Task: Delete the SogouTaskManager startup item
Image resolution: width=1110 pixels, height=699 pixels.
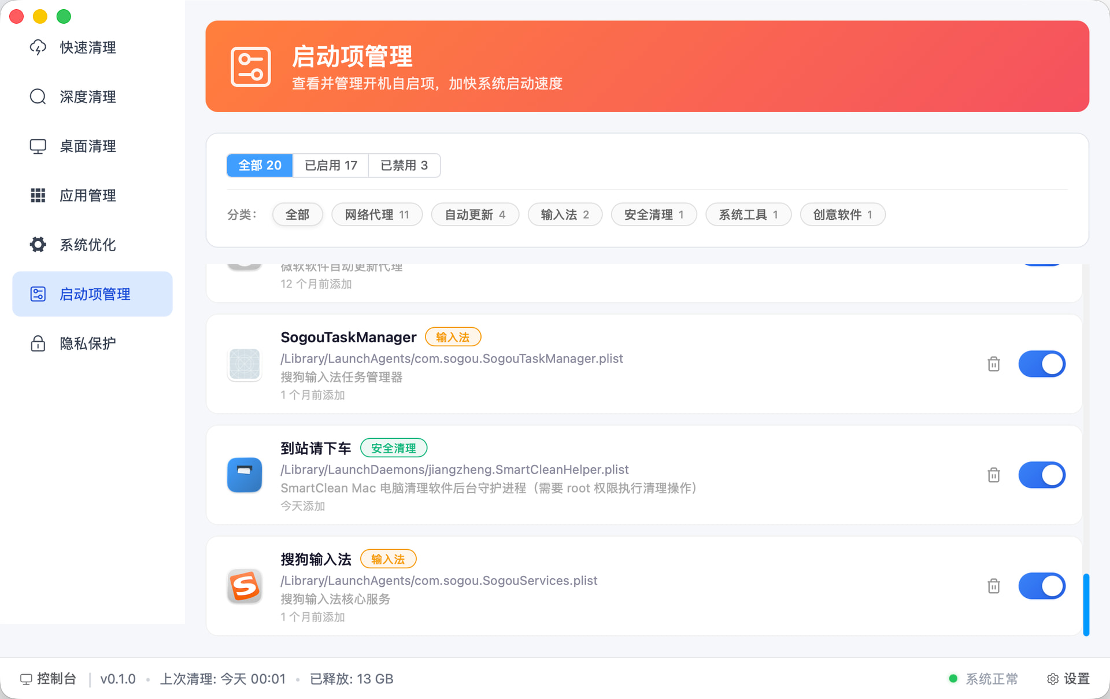Action: 994,364
